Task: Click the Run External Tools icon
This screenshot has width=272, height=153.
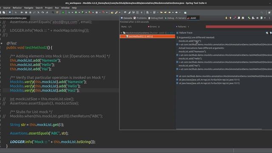Action: 90,12
